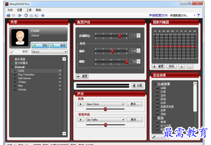Click 重置 under the voice configuration panel
211x145 pixels.
click(82, 76)
